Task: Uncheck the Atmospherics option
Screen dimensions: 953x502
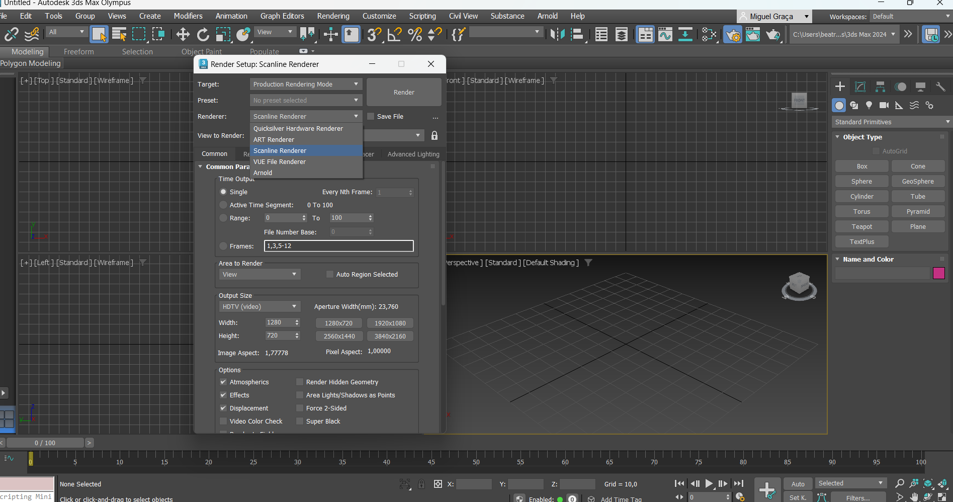Action: (223, 382)
